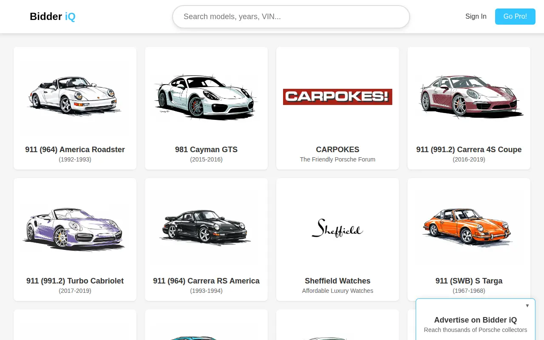Click the 911 (991.2) Turbo Cabriolet title
544x340 pixels.
75,281
